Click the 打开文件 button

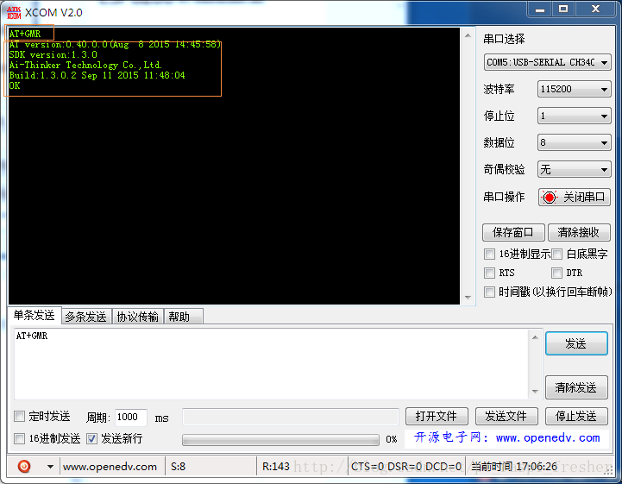437,416
